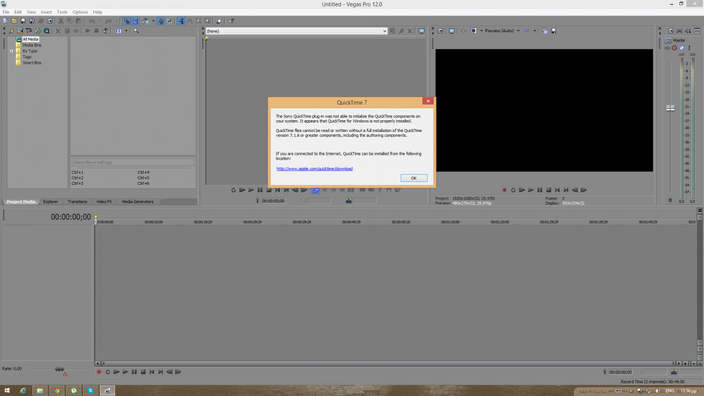The width and height of the screenshot is (704, 396).
Task: Open the Overlays grid dropdown arrow
Action: 534,31
